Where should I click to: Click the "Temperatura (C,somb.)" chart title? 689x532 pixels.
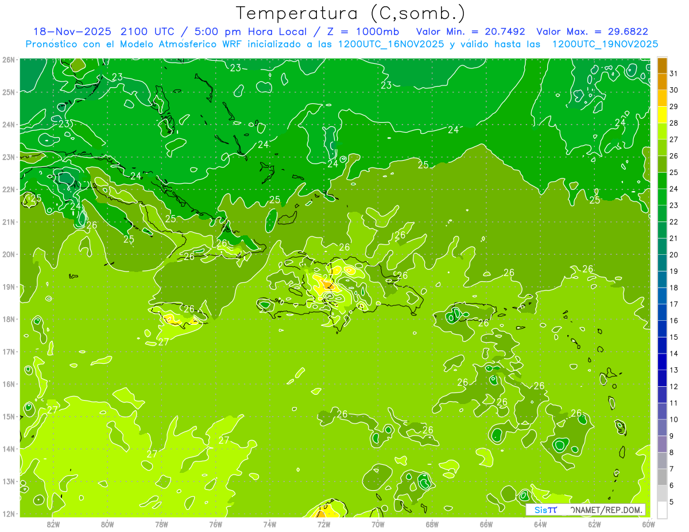click(351, 14)
